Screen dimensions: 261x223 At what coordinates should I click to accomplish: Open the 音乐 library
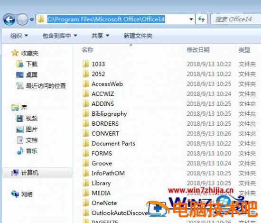point(32,151)
